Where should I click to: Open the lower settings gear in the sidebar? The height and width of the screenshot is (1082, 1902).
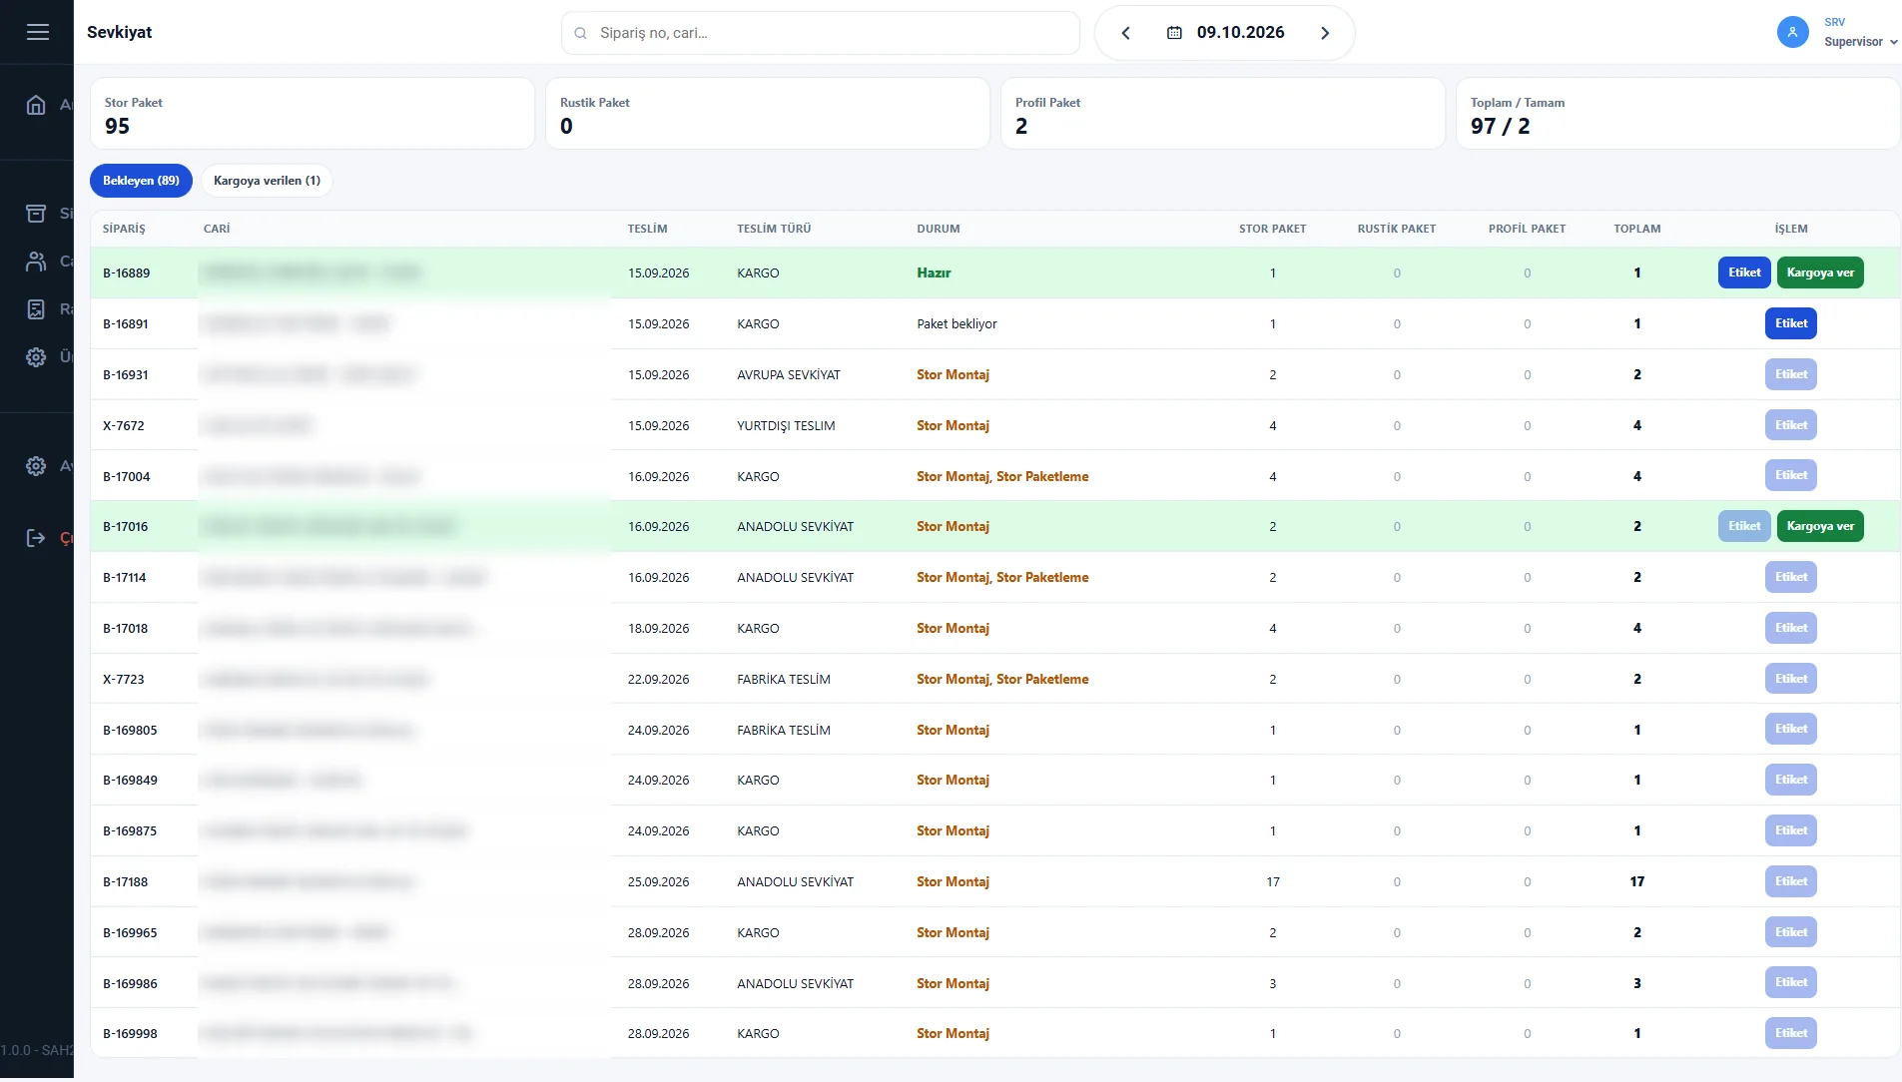pyautogui.click(x=36, y=466)
